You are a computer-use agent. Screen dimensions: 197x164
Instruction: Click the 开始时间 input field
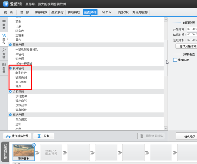(192, 29)
